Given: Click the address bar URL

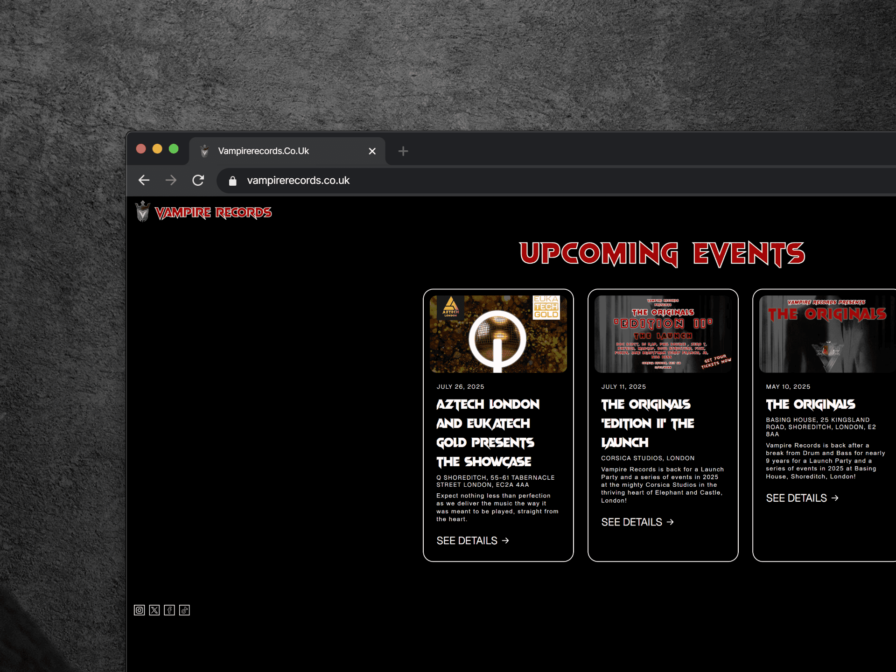Looking at the screenshot, I should coord(298,181).
